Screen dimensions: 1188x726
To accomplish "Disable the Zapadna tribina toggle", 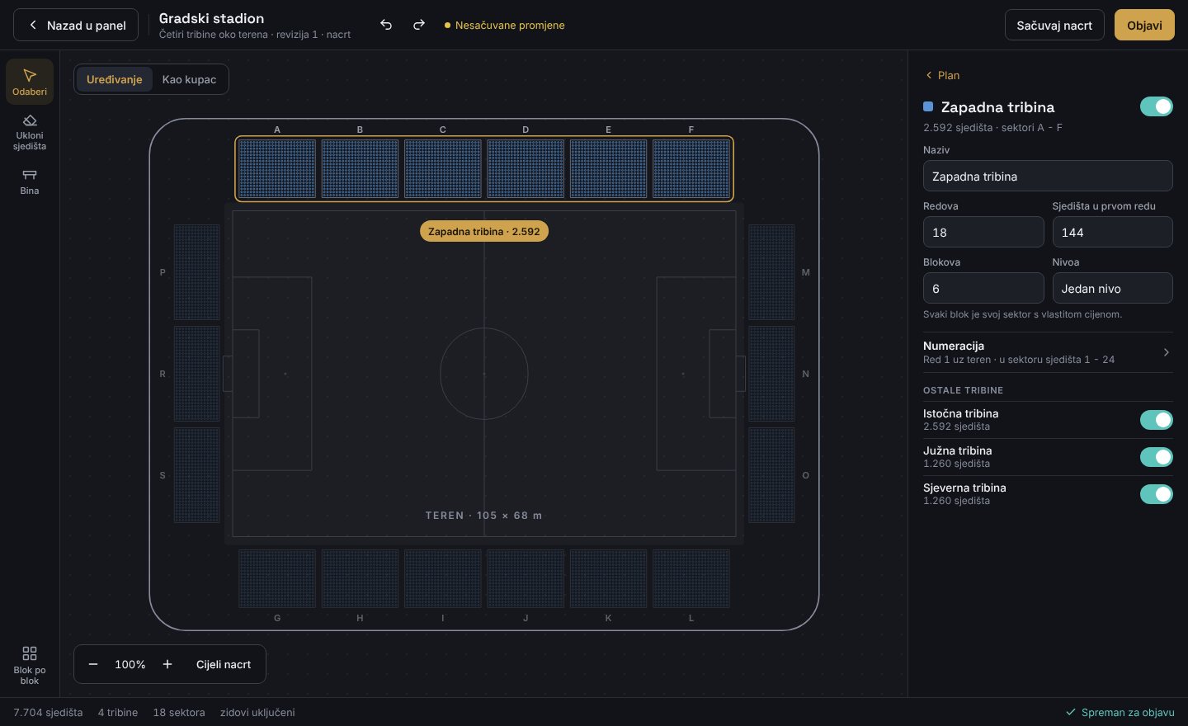I will click(1156, 106).
